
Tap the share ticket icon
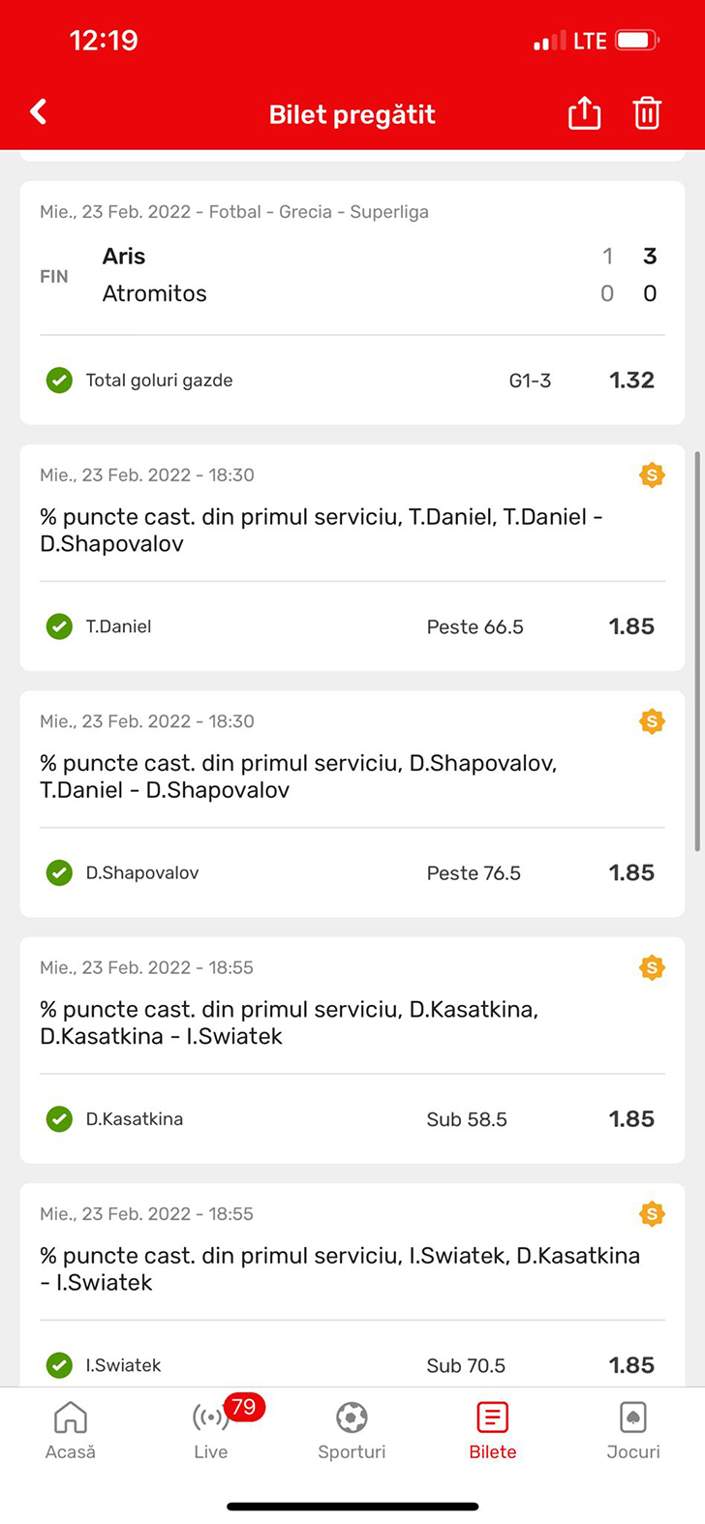click(x=584, y=113)
